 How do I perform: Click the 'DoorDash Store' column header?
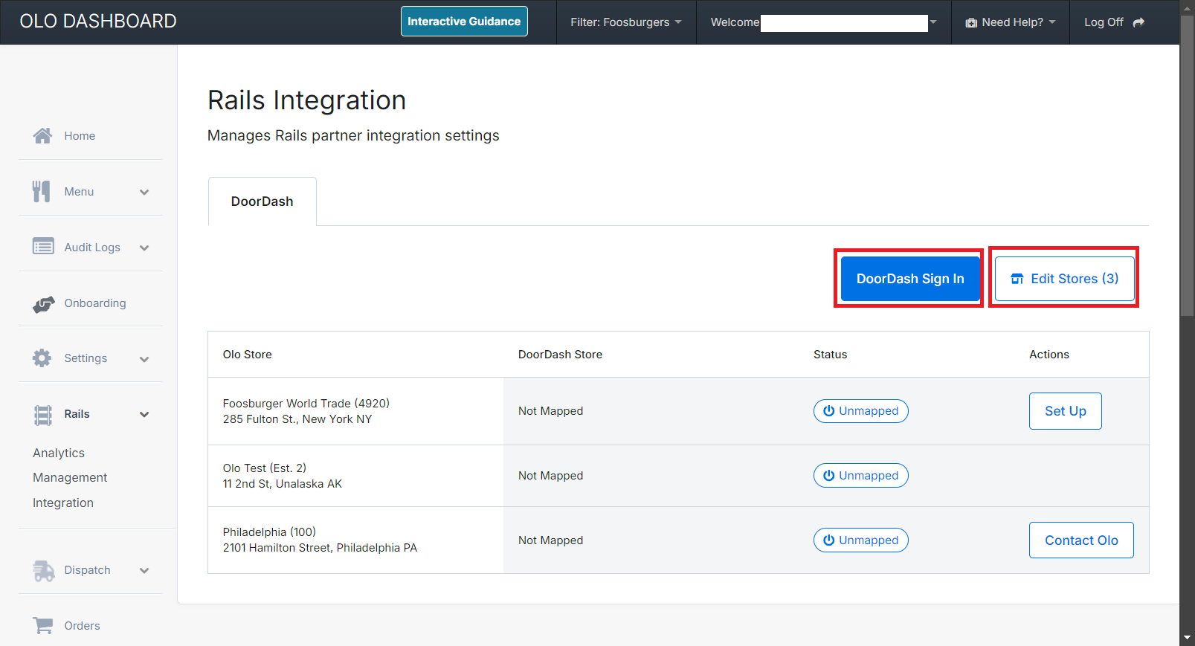560,355
